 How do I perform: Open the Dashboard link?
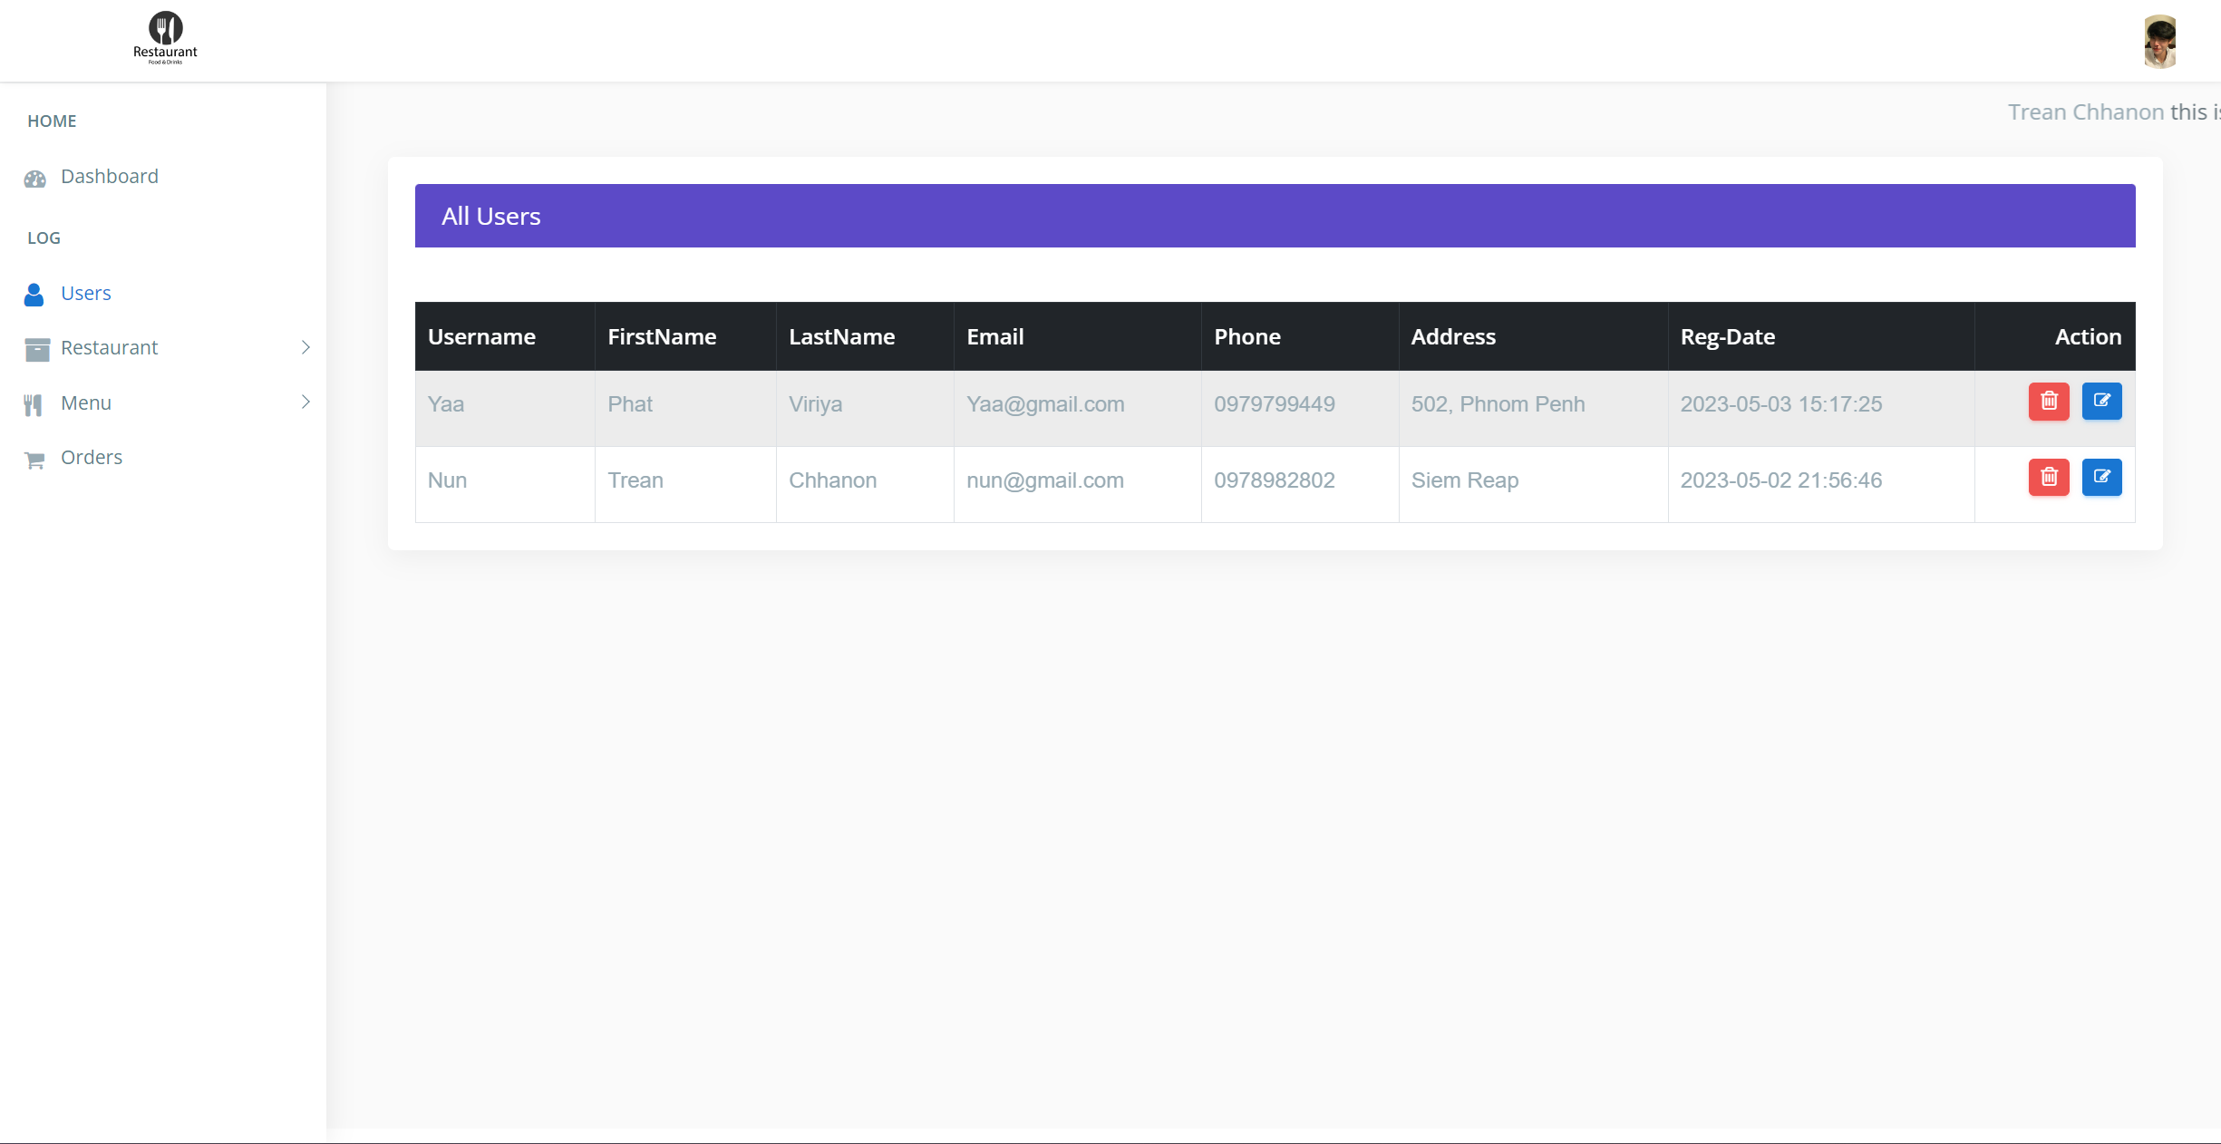(109, 177)
